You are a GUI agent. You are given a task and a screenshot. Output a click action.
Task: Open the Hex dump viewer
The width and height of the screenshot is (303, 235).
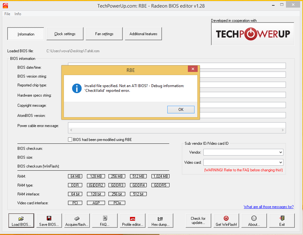[160, 220]
